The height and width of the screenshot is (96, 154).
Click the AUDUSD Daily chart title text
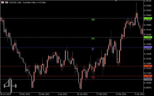27,3
